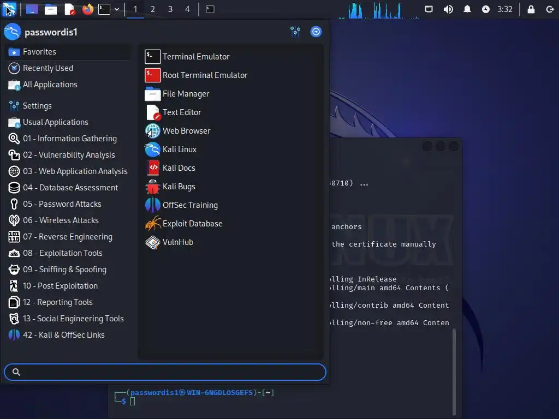
Task: Switch to workspace 3
Action: point(170,9)
